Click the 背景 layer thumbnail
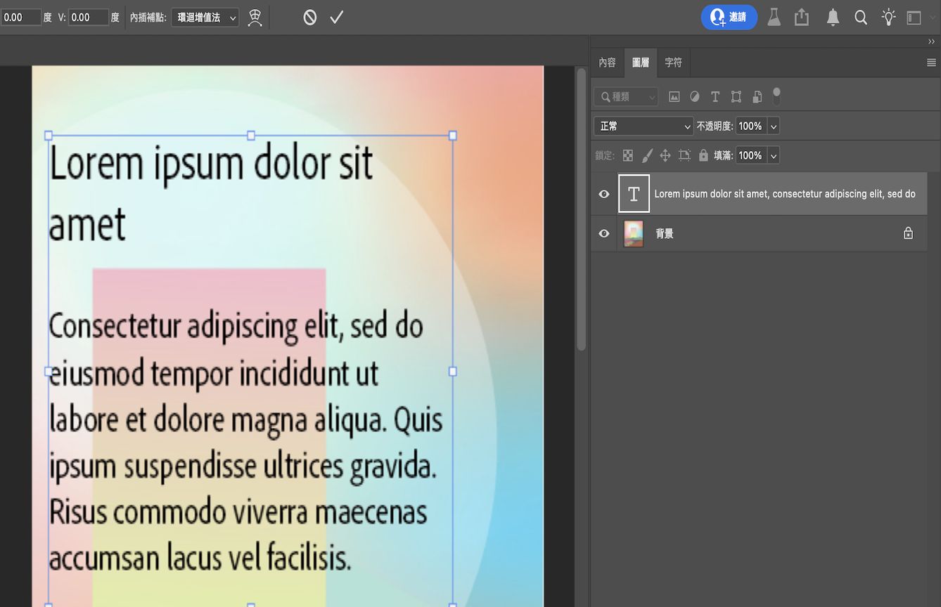This screenshot has width=941, height=607. point(632,233)
